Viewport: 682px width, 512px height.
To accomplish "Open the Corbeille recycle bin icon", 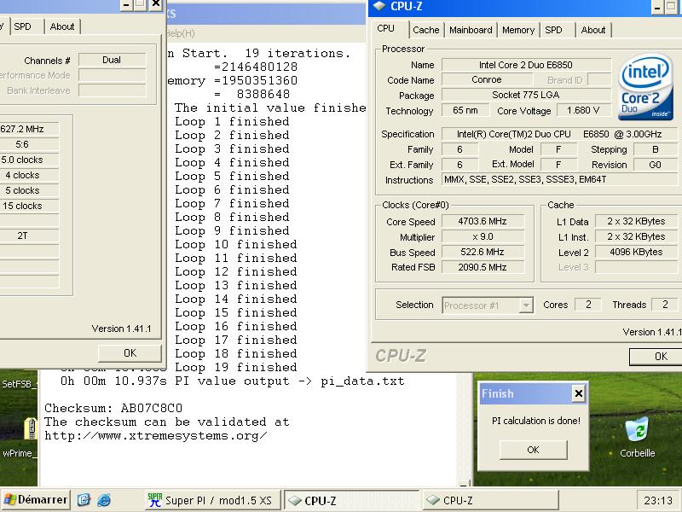I will (x=637, y=437).
